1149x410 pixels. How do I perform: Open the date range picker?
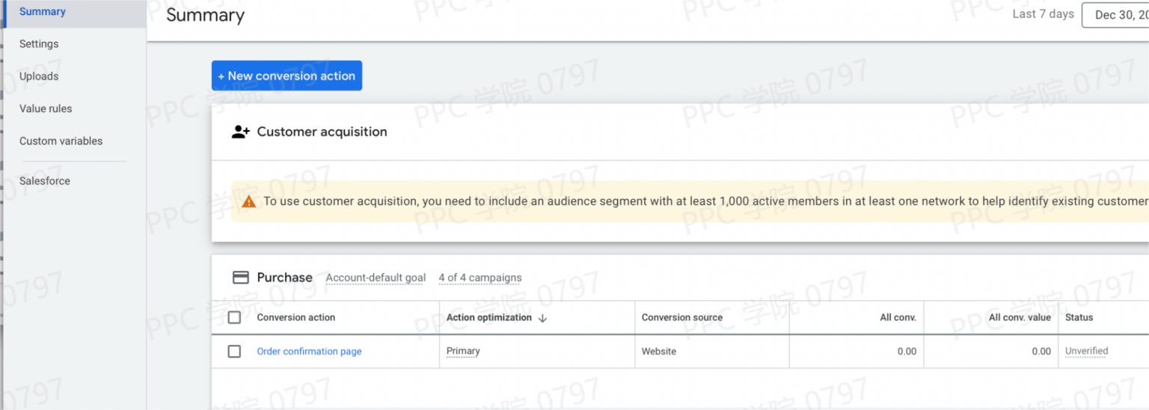pyautogui.click(x=1115, y=15)
